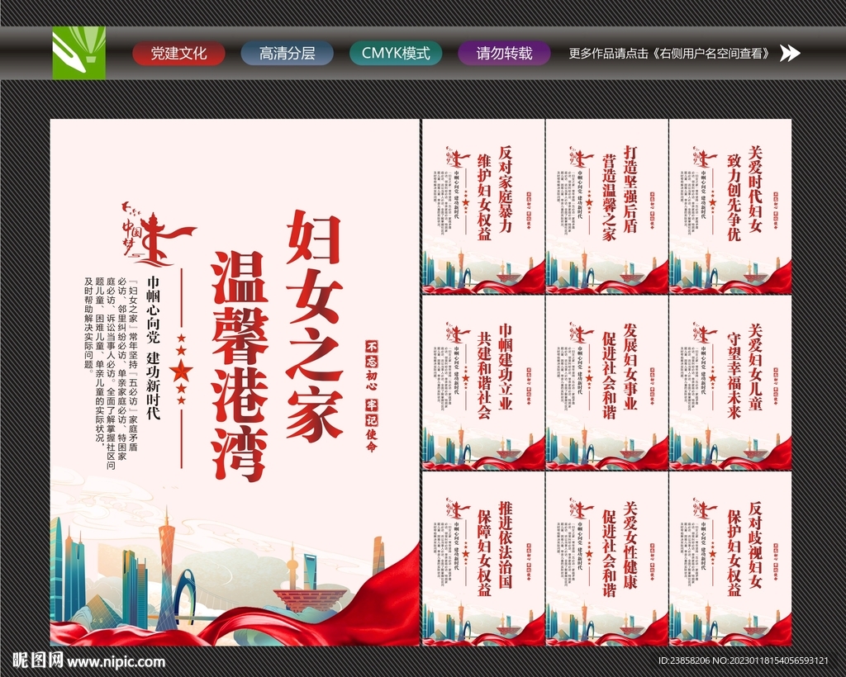The image size is (846, 677).
Task: Click the purple 请勿转载 pill button
Action: tap(504, 54)
